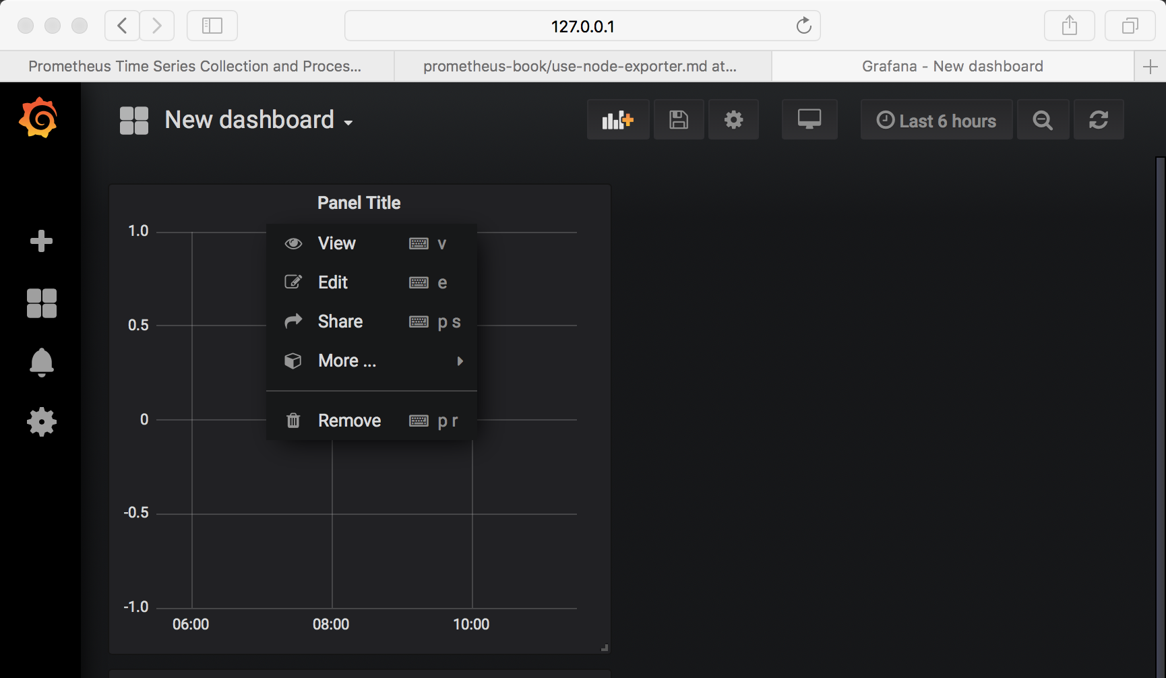1166x678 pixels.
Task: Click the page vertical scrollbar
Action: pyautogui.click(x=1160, y=417)
